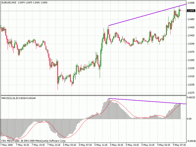Click the 8 May 03:15 time label
Image resolution: width=196 pixels, height=147 pixels.
pyautogui.click(x=70, y=145)
